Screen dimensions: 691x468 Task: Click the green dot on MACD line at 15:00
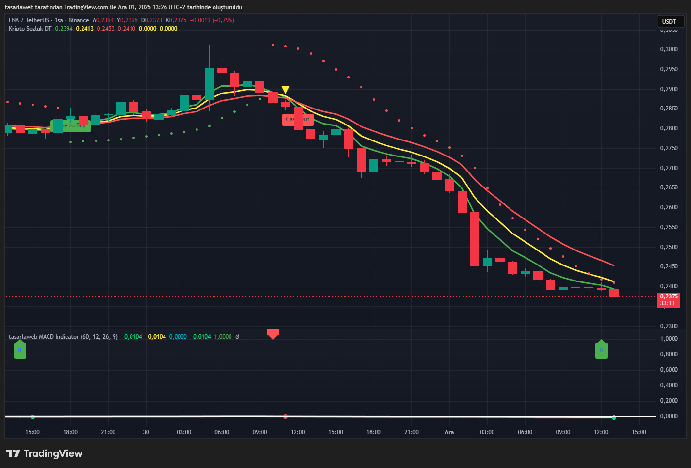pyautogui.click(x=33, y=417)
